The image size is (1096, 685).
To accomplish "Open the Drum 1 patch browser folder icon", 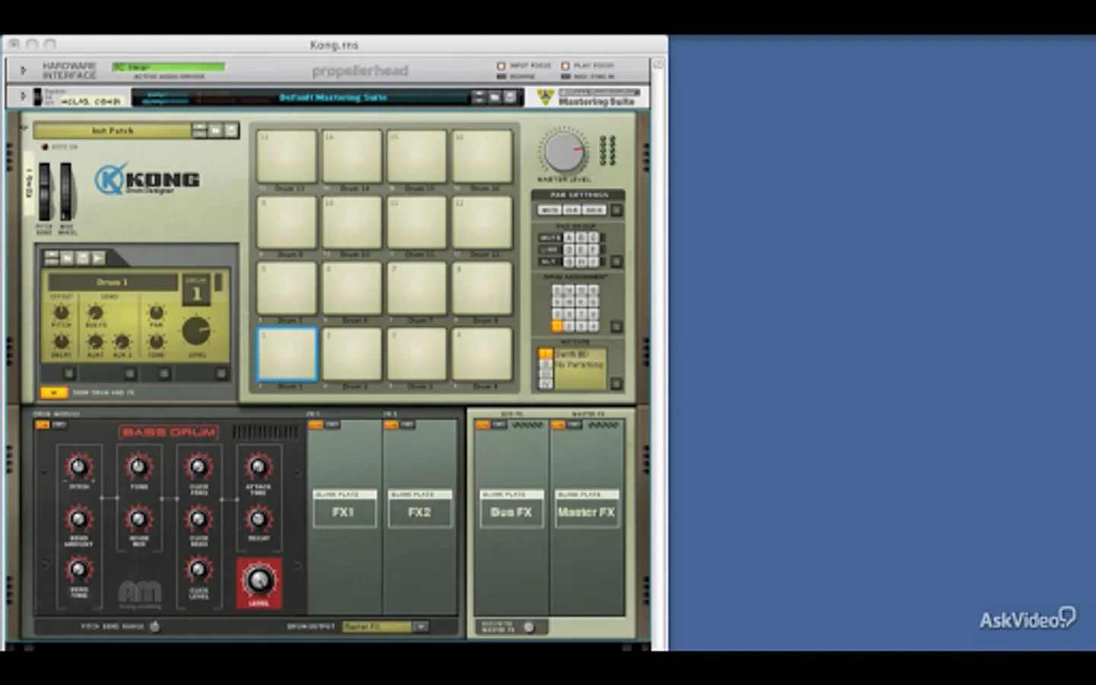I will pos(67,259).
